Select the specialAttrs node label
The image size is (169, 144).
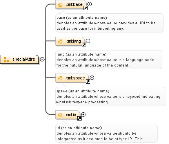24,59
